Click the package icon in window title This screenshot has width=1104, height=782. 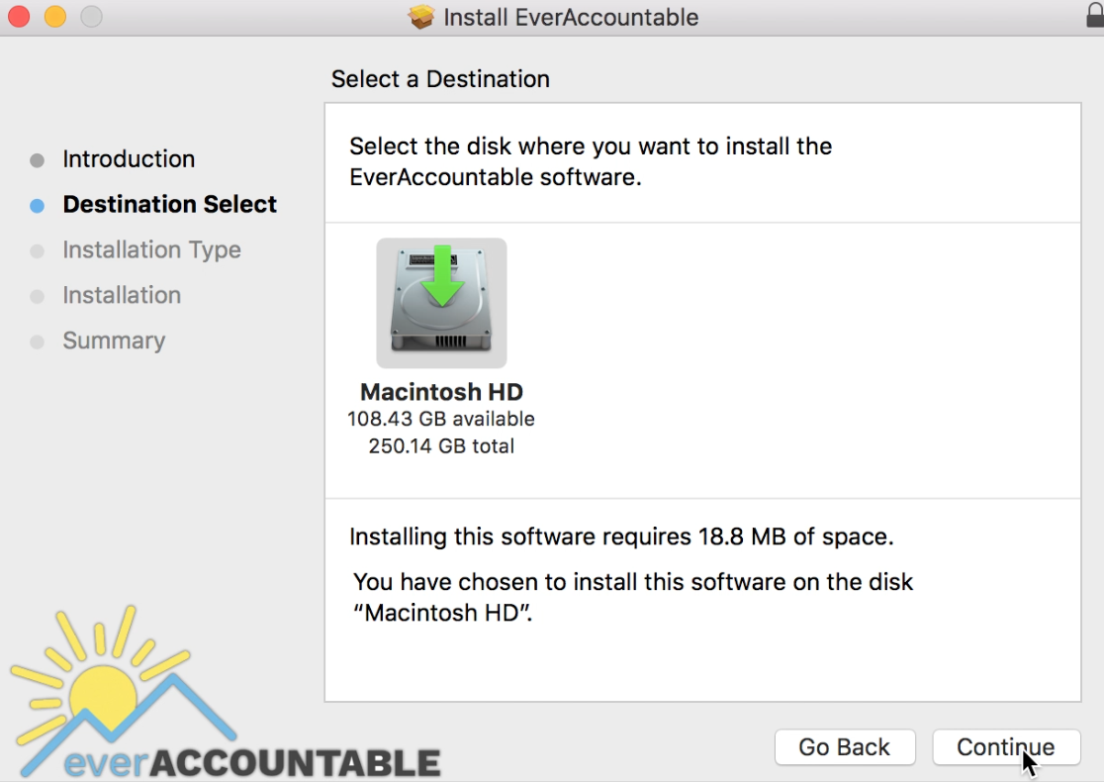421,17
